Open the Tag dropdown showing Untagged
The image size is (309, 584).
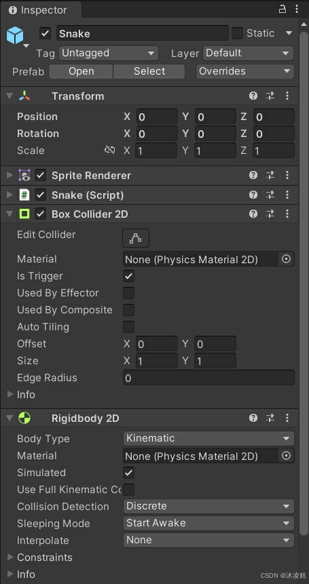coord(109,54)
